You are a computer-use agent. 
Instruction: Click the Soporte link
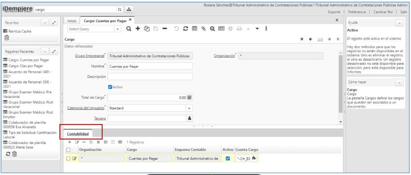[334, 12]
